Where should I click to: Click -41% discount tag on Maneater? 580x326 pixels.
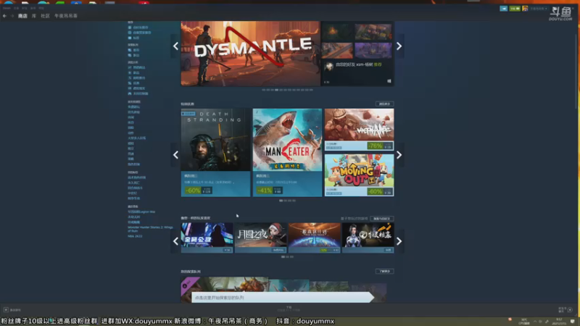pyautogui.click(x=265, y=191)
